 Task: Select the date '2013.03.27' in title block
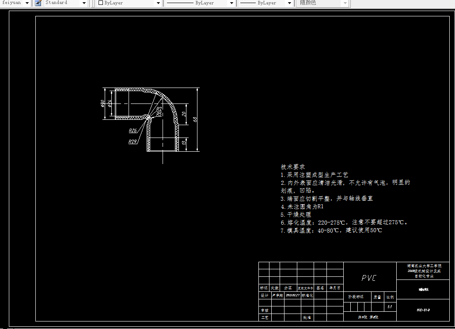pos(292,295)
